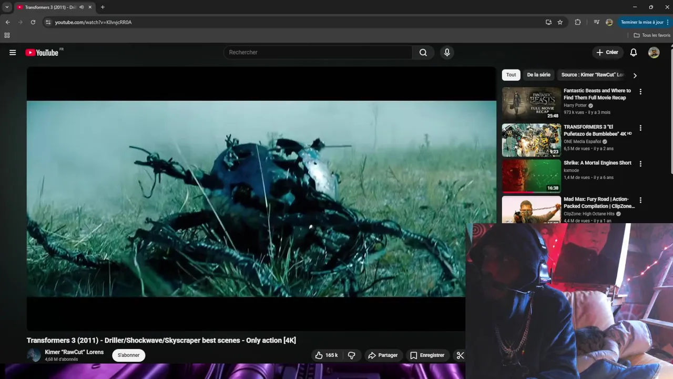Image resolution: width=673 pixels, height=379 pixels.
Task: Start voice search with the microphone
Action: pyautogui.click(x=447, y=52)
